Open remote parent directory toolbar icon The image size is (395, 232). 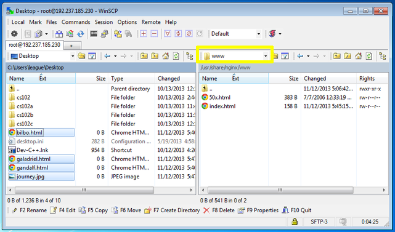click(x=337, y=56)
